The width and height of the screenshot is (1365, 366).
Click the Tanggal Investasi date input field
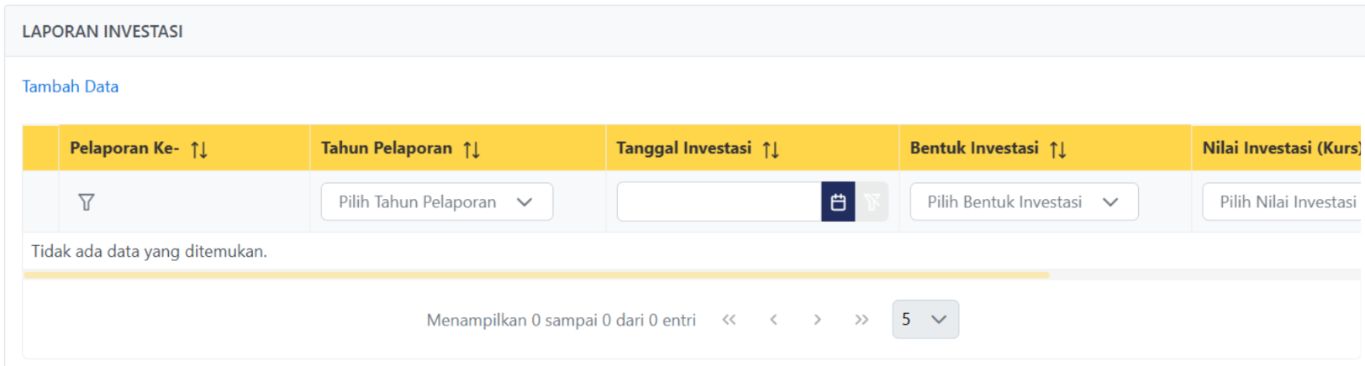coord(719,202)
